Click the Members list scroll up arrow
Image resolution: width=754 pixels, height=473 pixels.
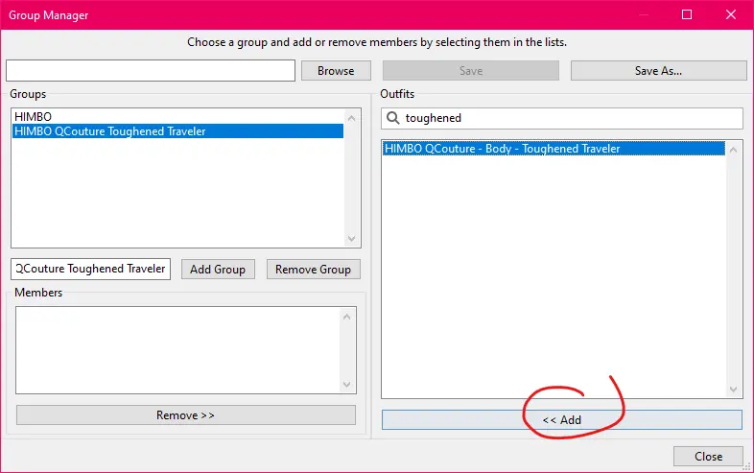tap(346, 317)
